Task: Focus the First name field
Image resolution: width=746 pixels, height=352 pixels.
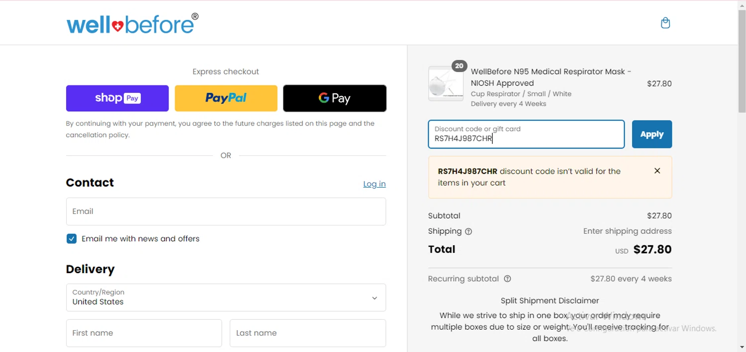Action: click(x=144, y=333)
